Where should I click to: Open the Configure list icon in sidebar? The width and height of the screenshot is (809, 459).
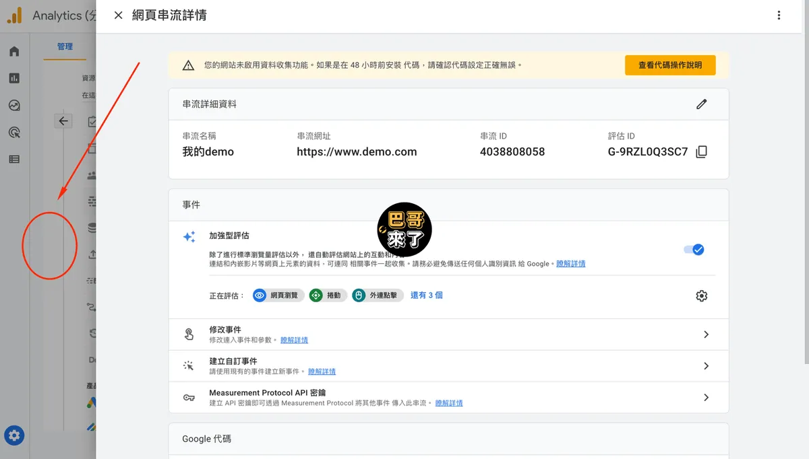coord(14,160)
